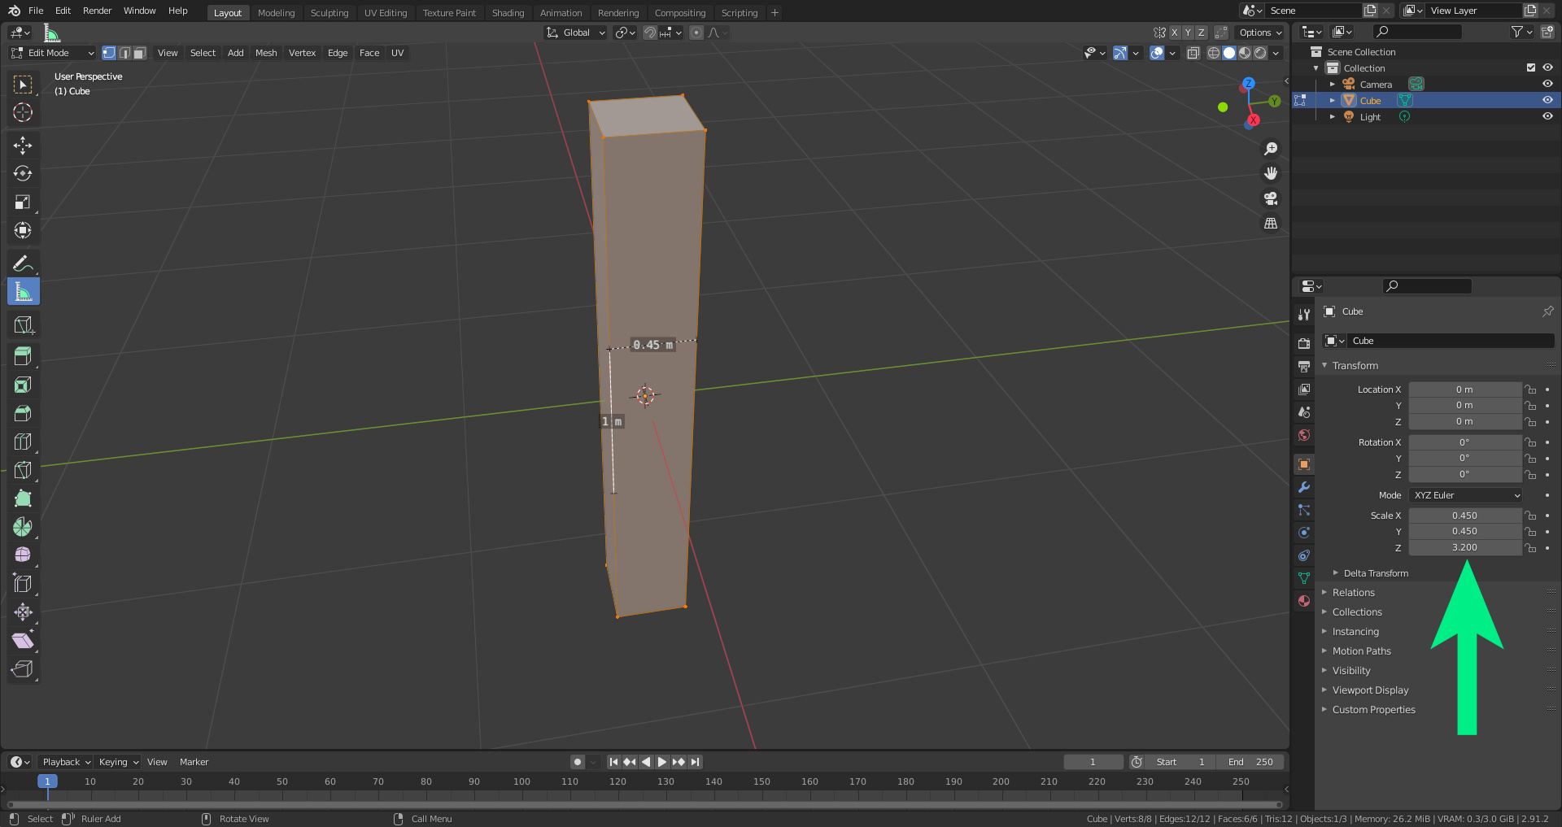Select the Loop Cut tool
This screenshot has height=827, width=1562.
click(23, 442)
